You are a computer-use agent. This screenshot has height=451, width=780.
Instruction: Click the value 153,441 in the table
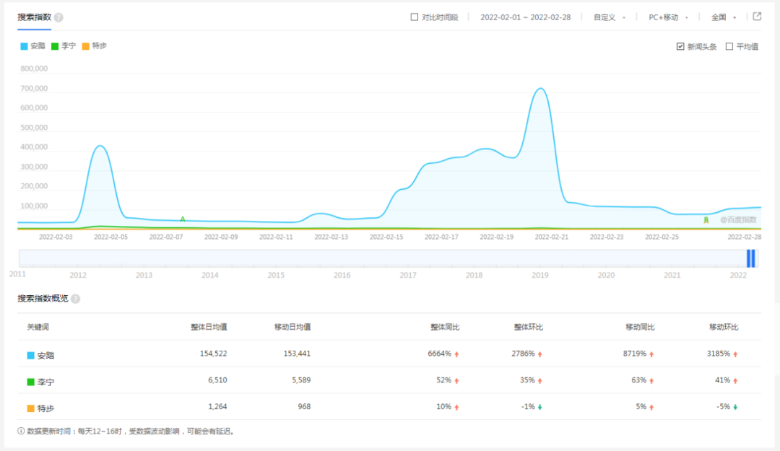coord(297,354)
